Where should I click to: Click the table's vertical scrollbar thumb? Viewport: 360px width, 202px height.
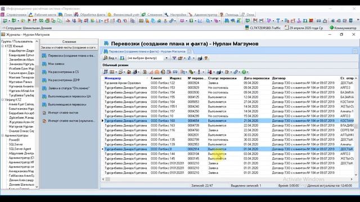pos(356,126)
